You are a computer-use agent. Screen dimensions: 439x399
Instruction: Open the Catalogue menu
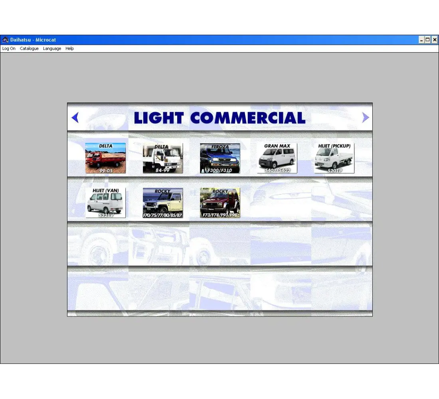point(29,48)
